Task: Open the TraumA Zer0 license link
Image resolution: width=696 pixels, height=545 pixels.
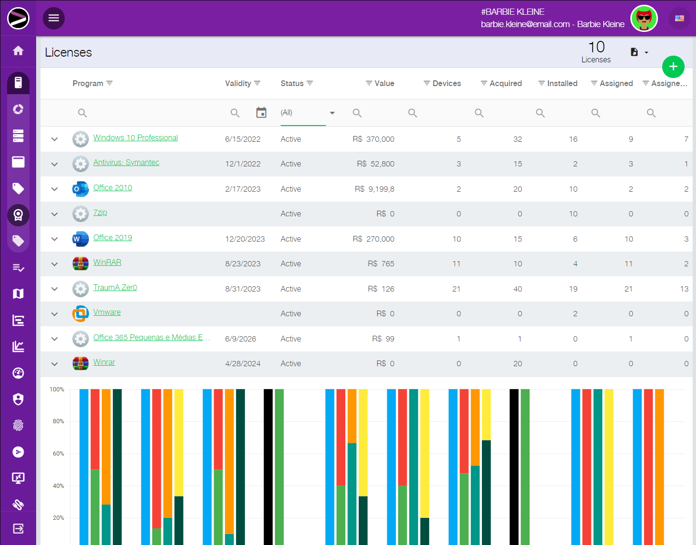Action: coord(115,288)
